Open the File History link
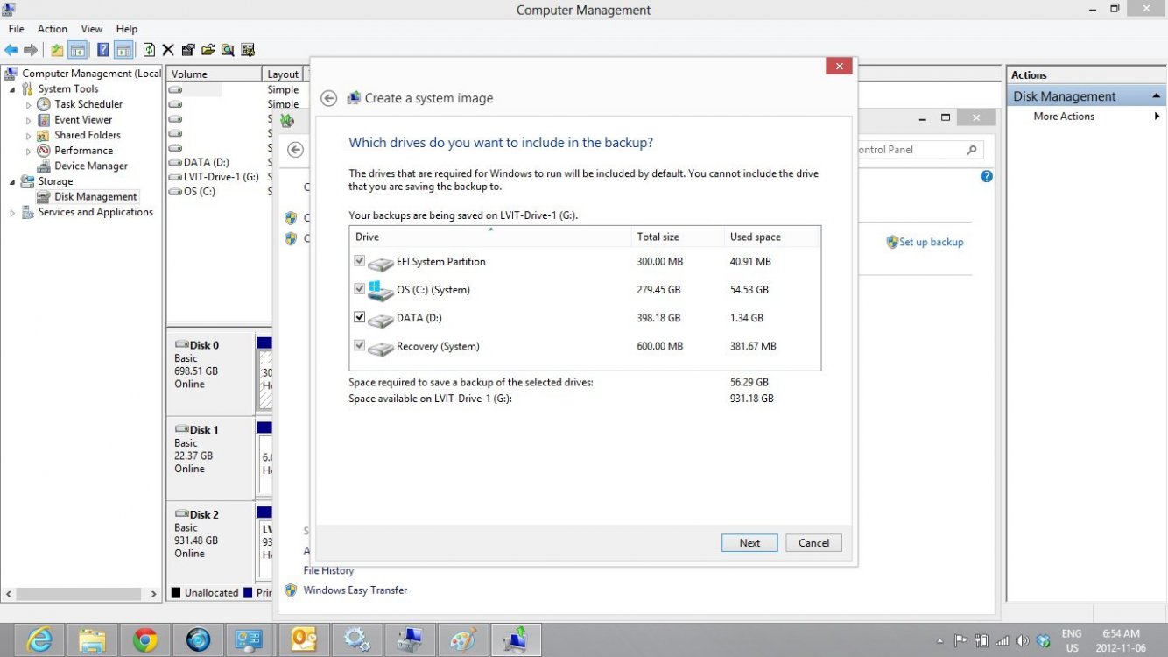 click(x=328, y=570)
